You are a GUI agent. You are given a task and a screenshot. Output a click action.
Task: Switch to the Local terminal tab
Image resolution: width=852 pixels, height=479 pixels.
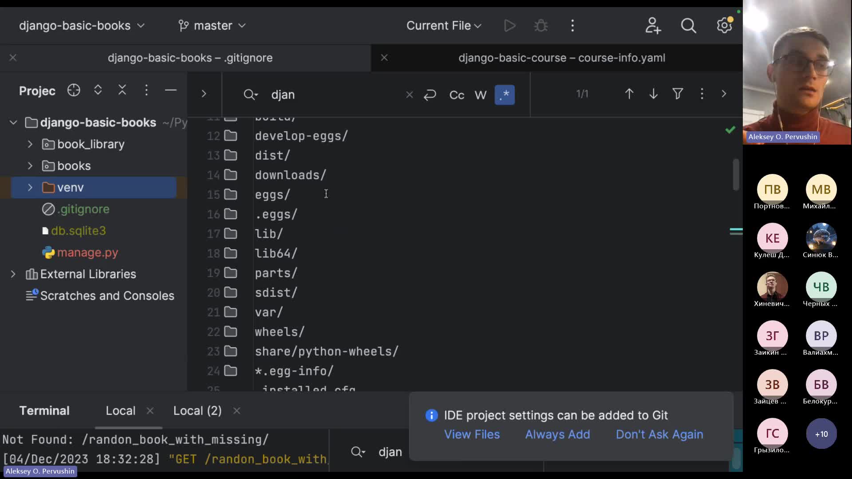[x=120, y=411]
